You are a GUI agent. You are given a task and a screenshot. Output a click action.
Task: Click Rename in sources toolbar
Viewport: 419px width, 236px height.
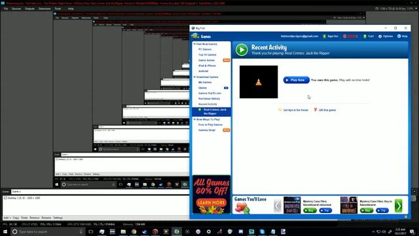point(46,218)
